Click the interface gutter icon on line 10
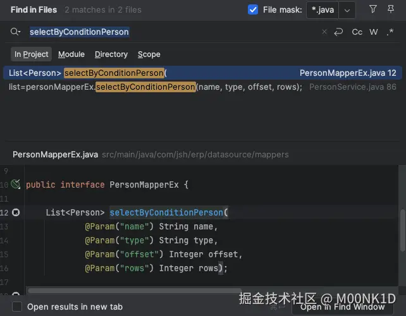The height and width of the screenshot is (316, 406). pos(16,185)
